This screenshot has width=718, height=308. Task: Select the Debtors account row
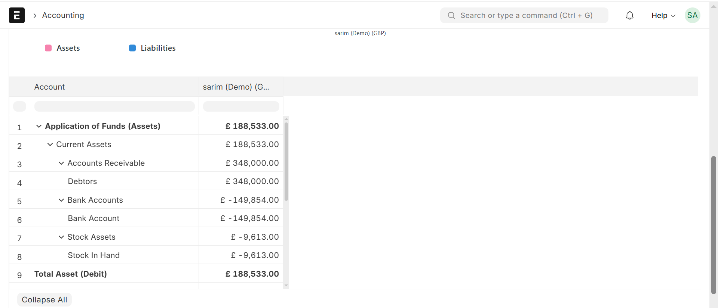pos(82,181)
